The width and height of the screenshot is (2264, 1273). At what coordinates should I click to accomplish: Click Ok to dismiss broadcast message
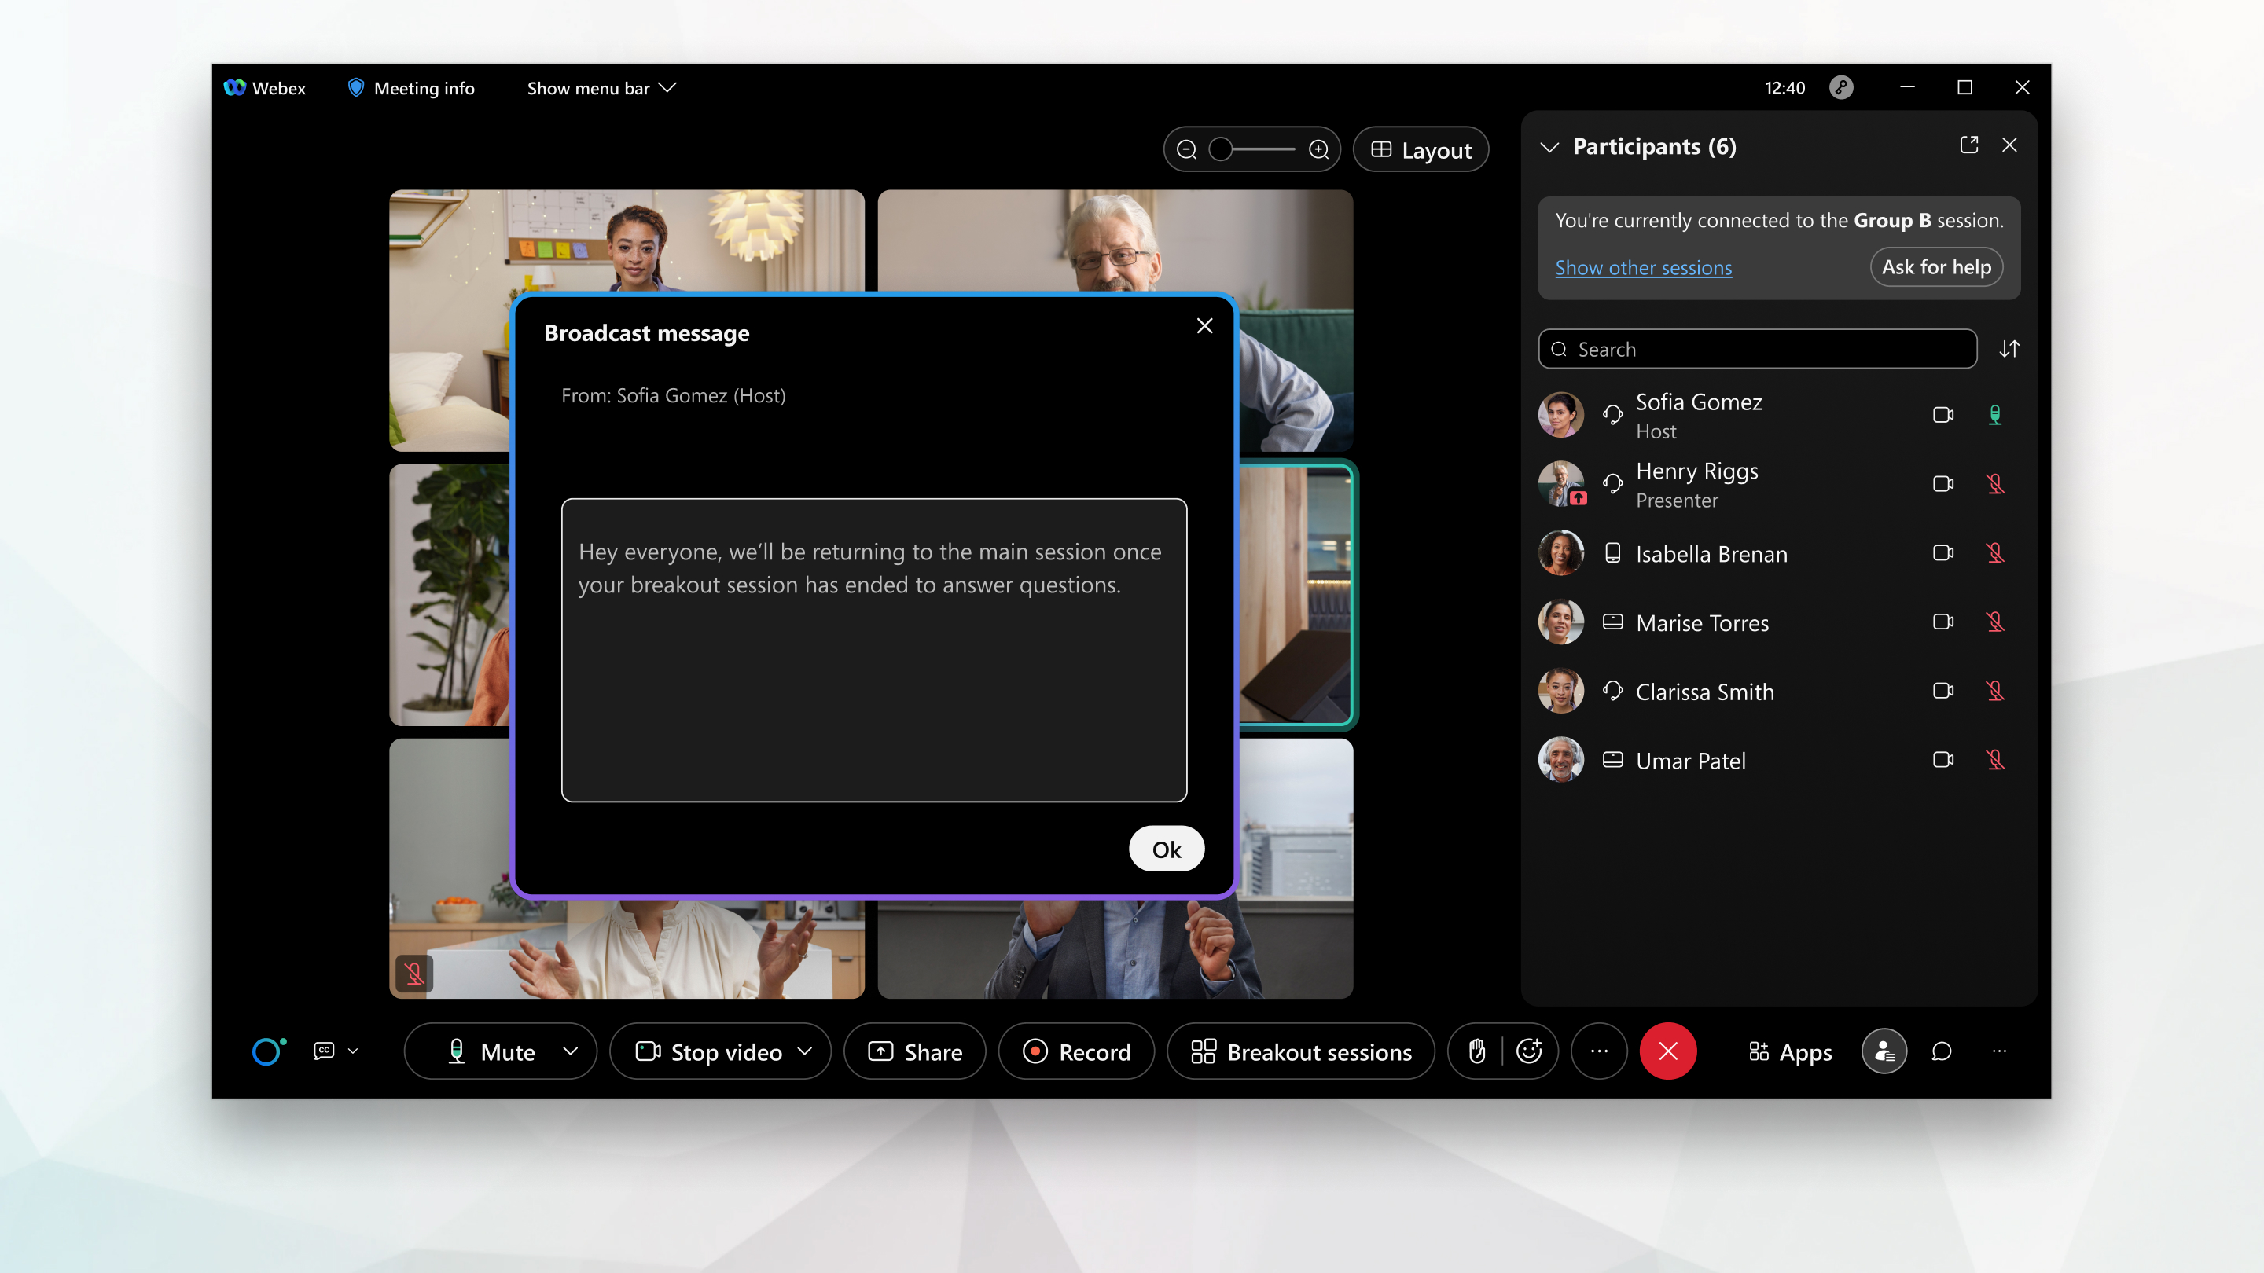click(1165, 847)
